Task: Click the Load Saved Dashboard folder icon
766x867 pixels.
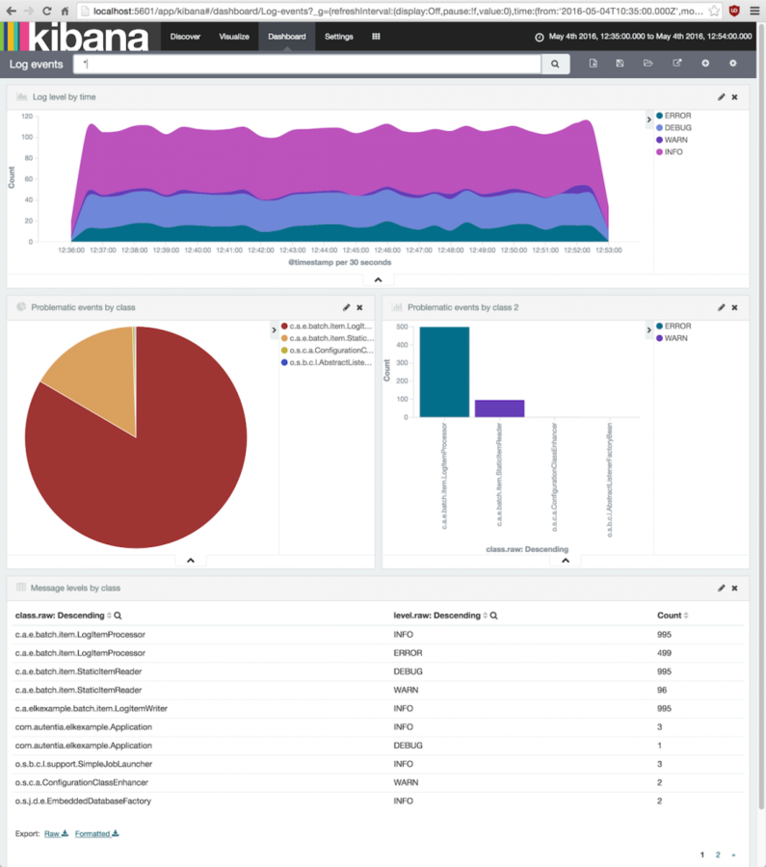Action: tap(647, 64)
